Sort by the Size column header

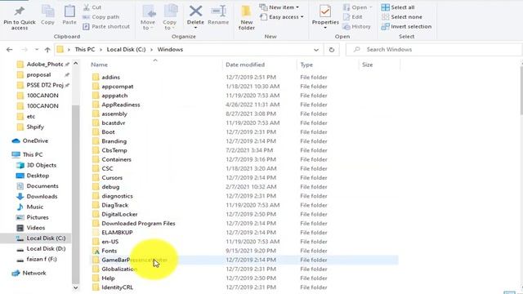click(367, 65)
